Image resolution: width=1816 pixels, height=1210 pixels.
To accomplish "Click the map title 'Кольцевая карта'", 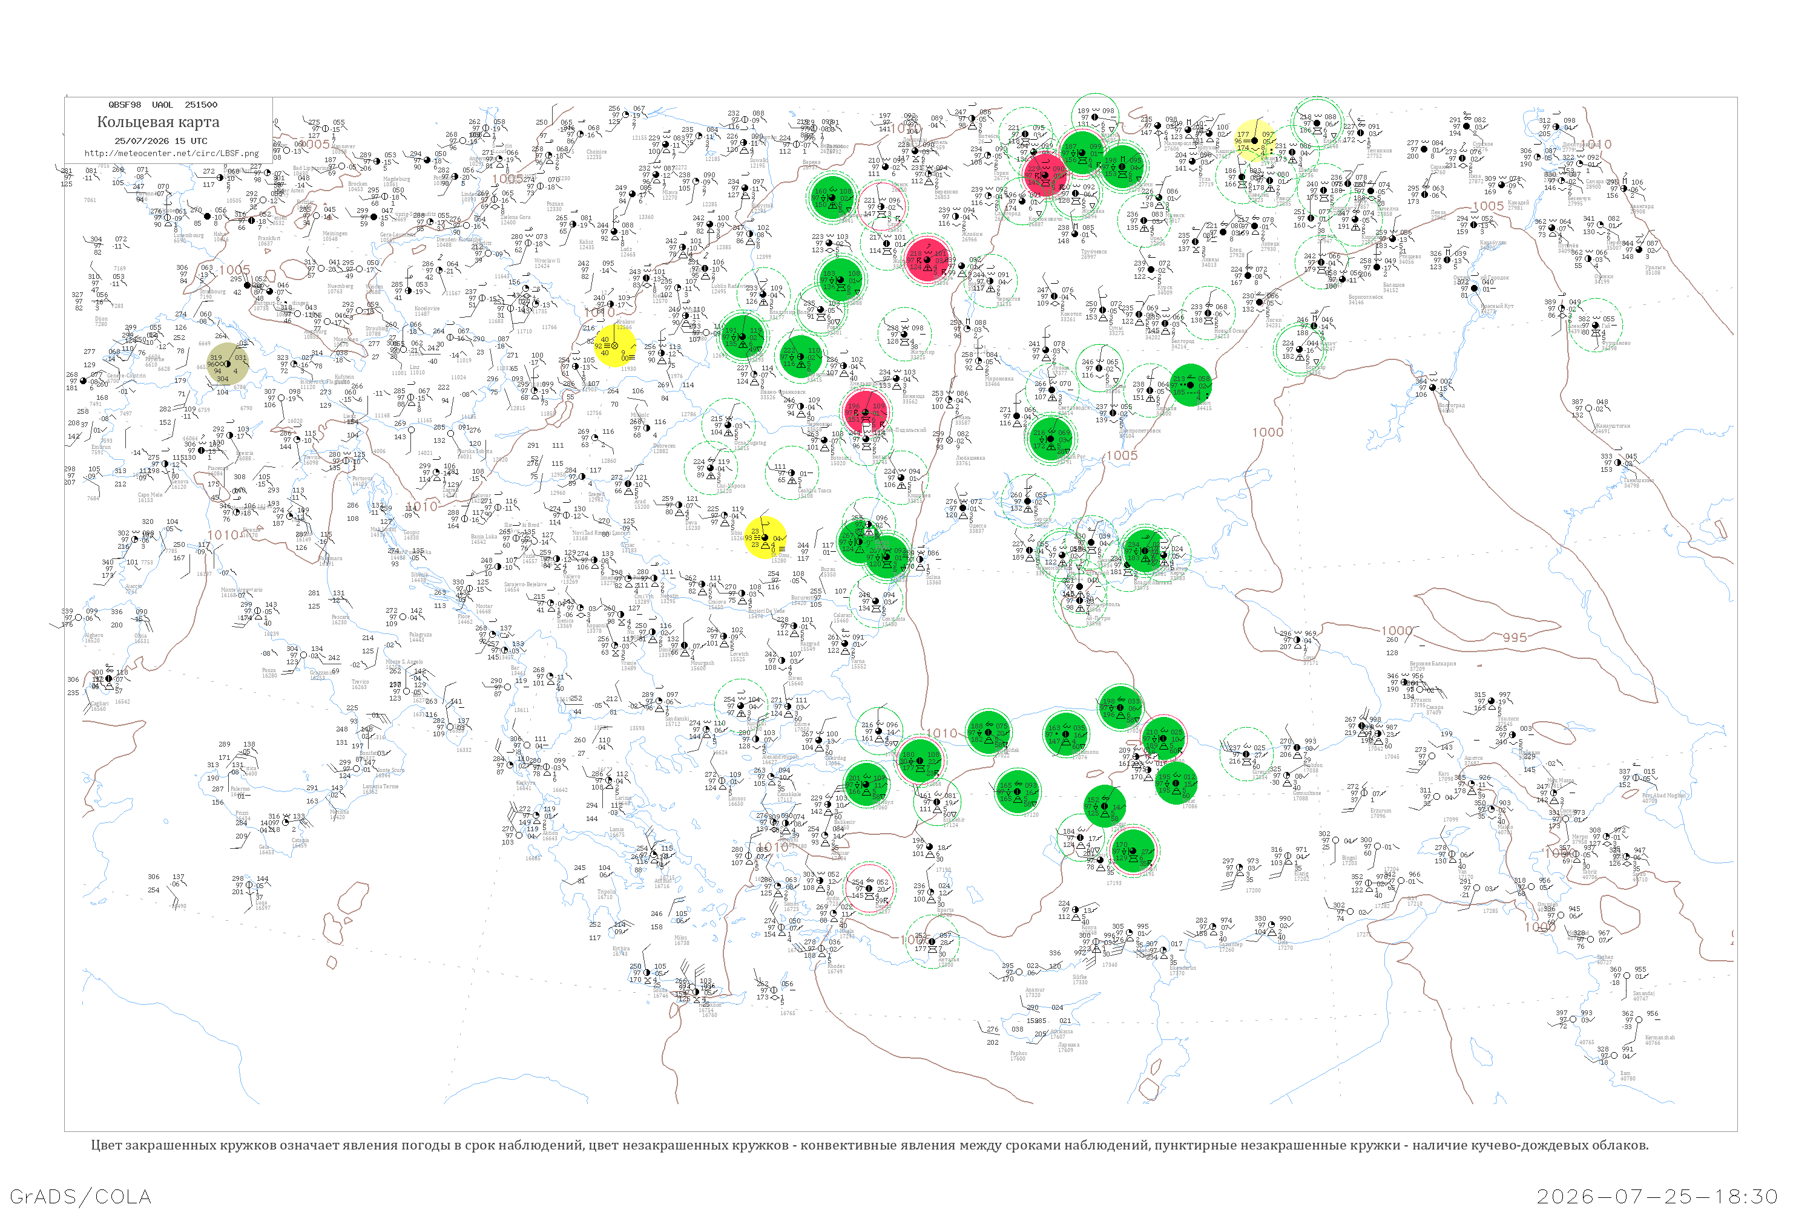I will point(158,122).
